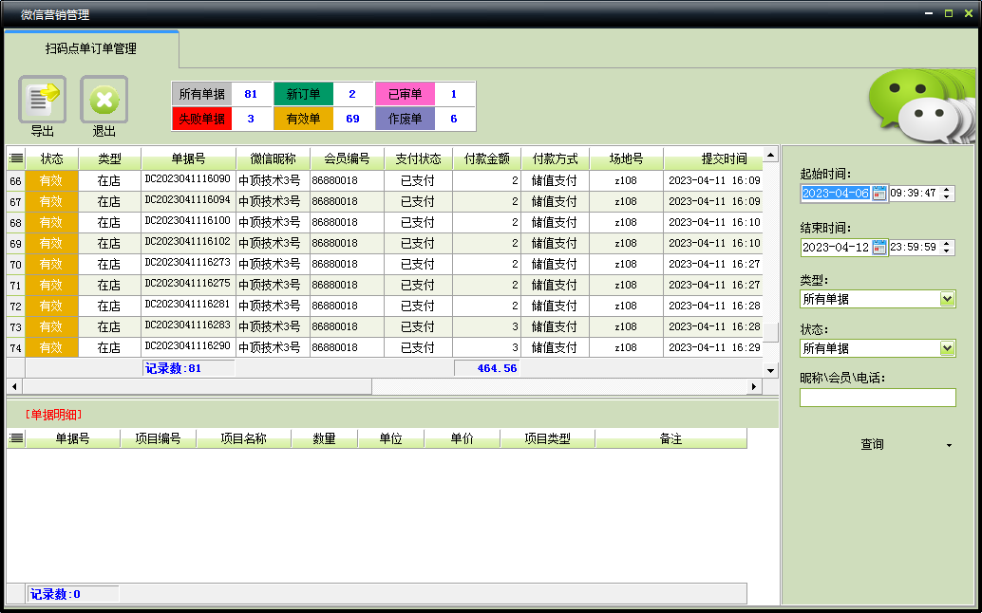Minimize the WeChat marketing window

tap(929, 13)
